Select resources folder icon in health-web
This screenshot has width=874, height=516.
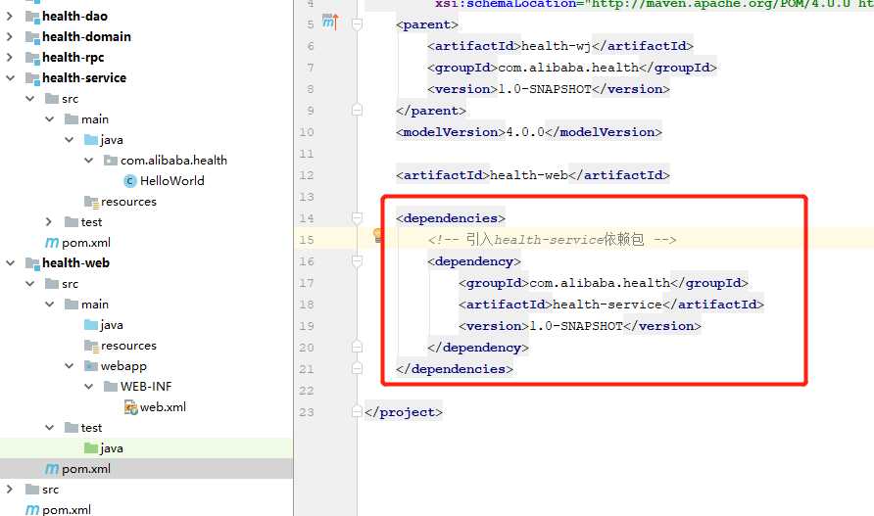[91, 346]
